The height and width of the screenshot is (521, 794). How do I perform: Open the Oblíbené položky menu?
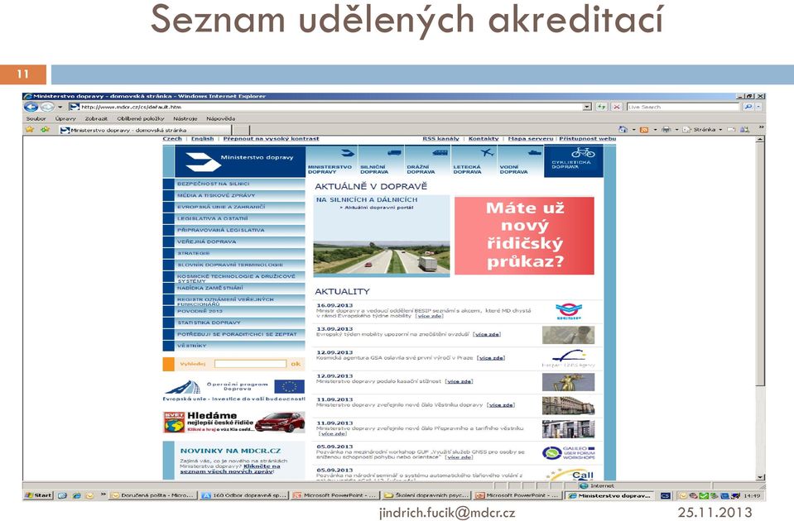(x=141, y=118)
